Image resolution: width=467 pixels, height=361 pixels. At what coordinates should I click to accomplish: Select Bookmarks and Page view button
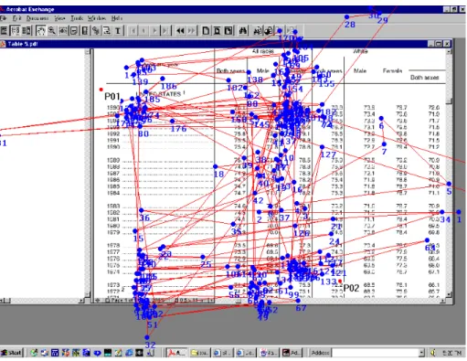tap(15, 31)
